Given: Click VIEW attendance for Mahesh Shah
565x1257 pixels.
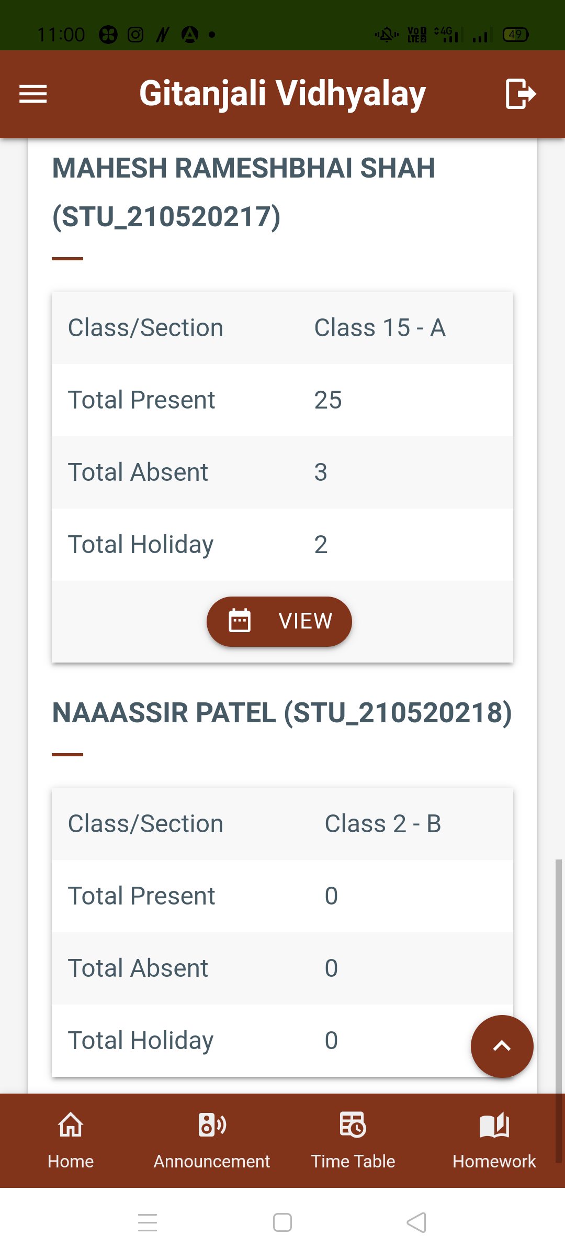Looking at the screenshot, I should [305, 621].
